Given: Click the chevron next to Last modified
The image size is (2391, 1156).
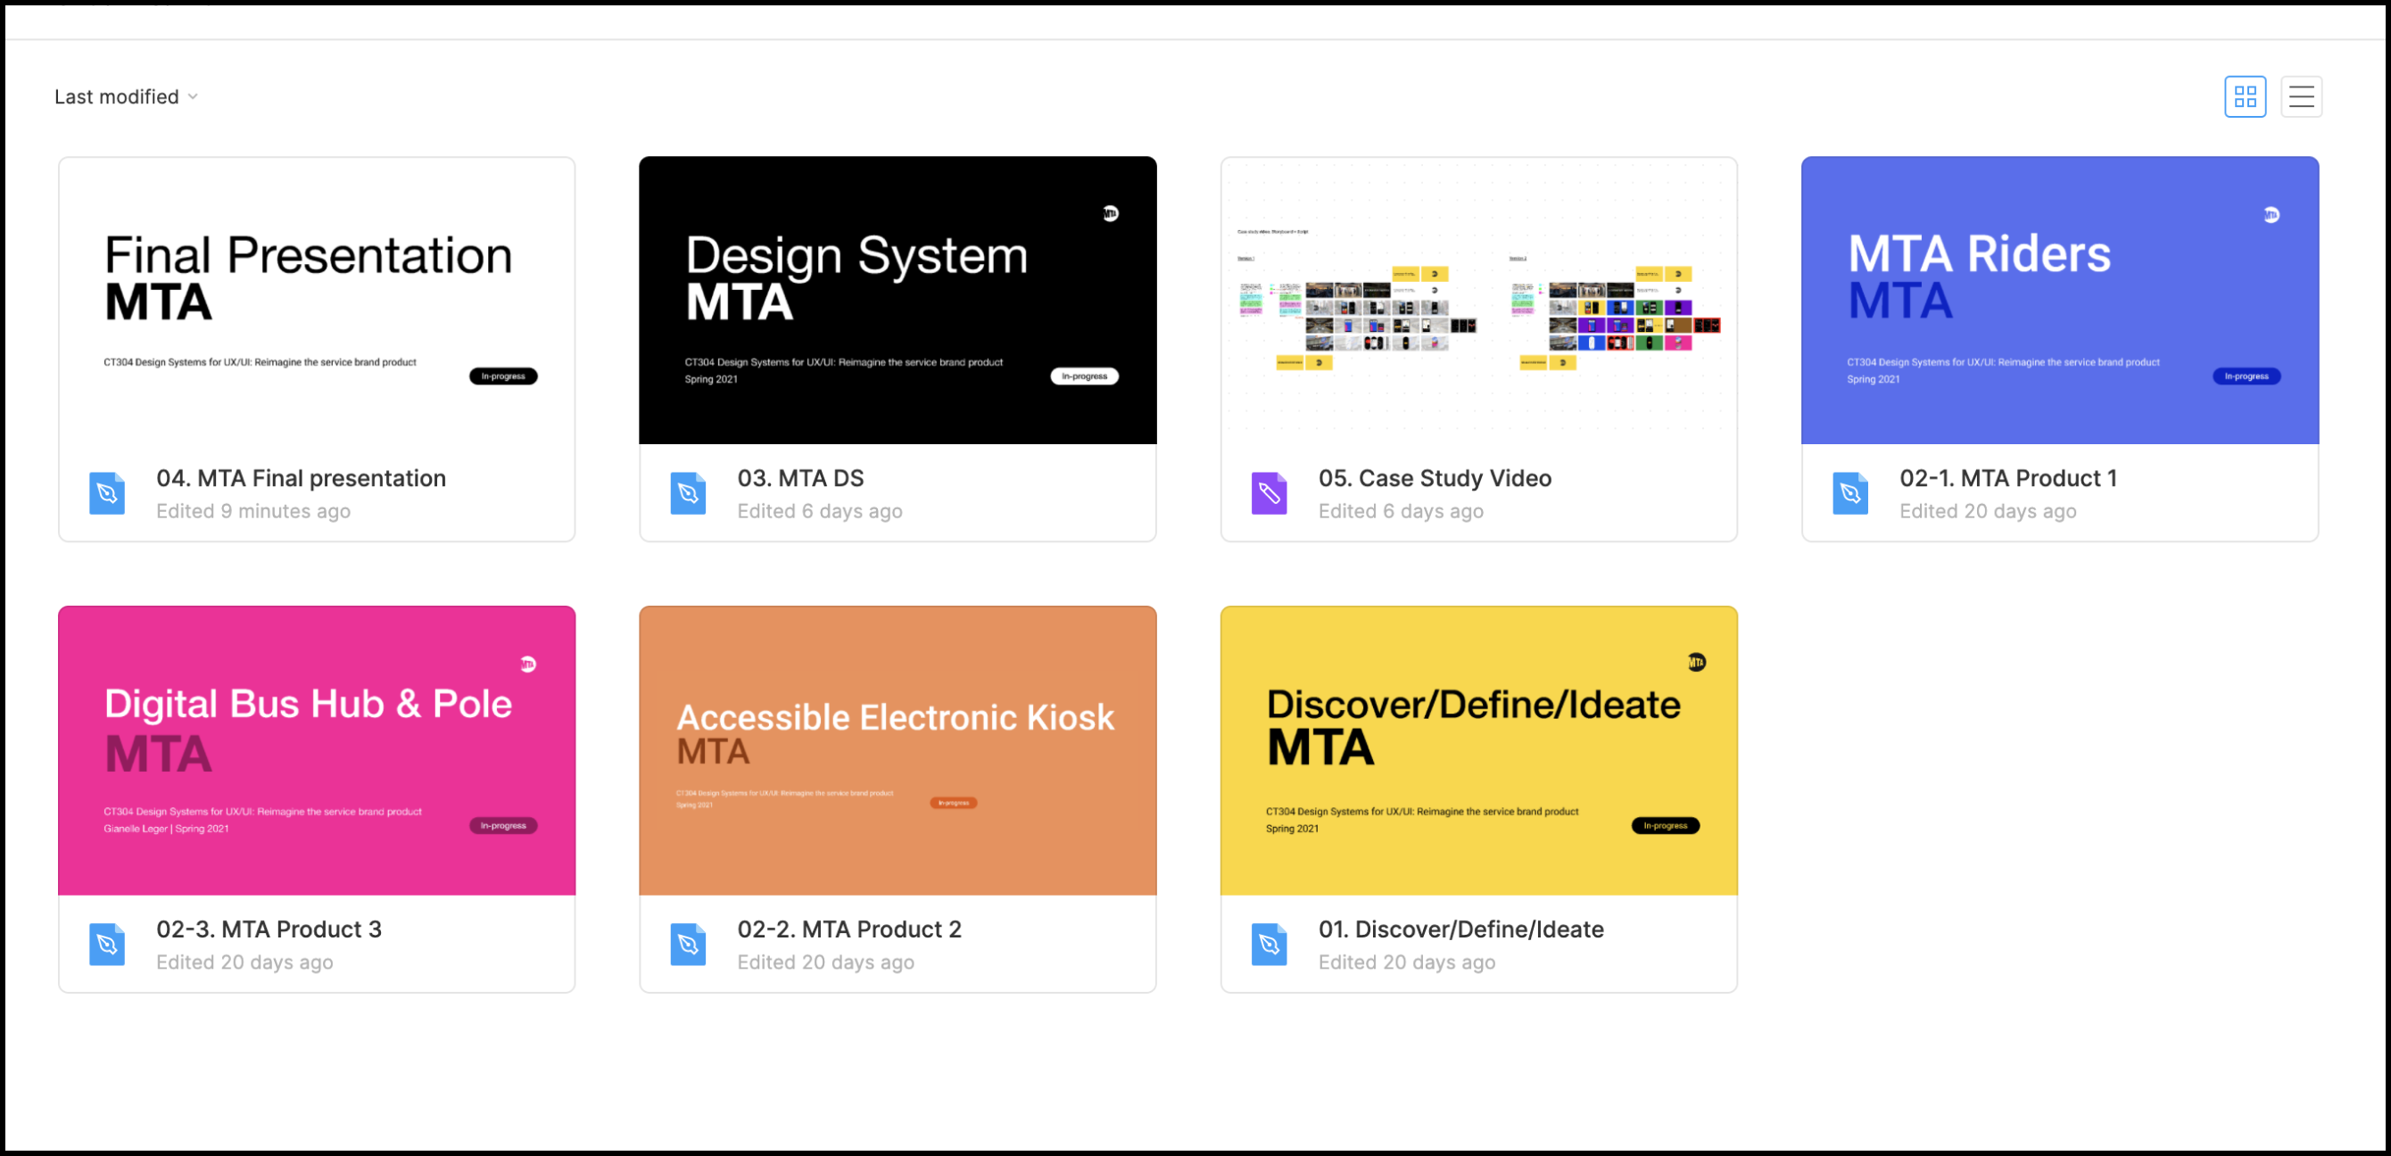Looking at the screenshot, I should pyautogui.click(x=193, y=96).
